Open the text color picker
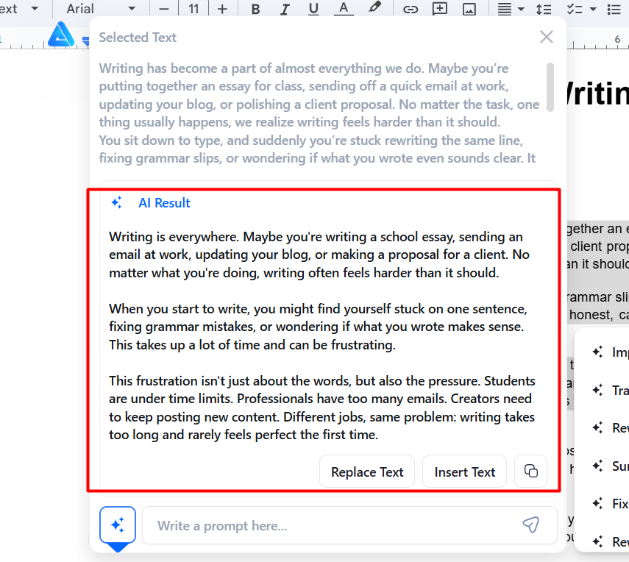629x562 pixels. click(x=343, y=9)
